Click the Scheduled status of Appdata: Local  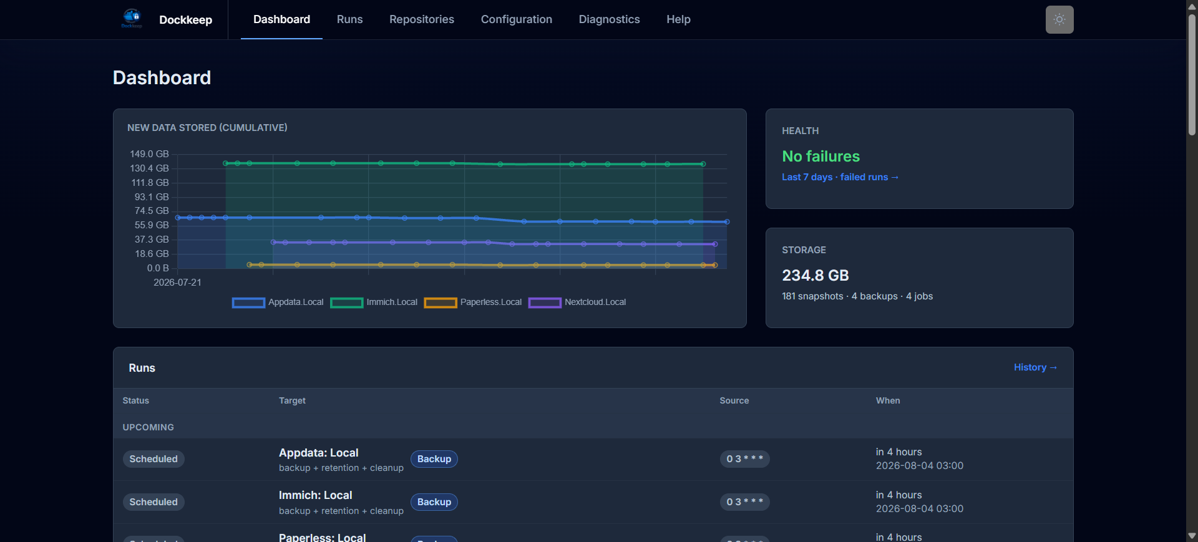(x=153, y=459)
